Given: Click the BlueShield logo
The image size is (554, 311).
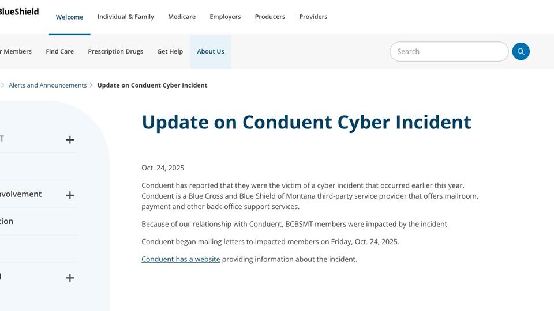Looking at the screenshot, I should 18,12.
